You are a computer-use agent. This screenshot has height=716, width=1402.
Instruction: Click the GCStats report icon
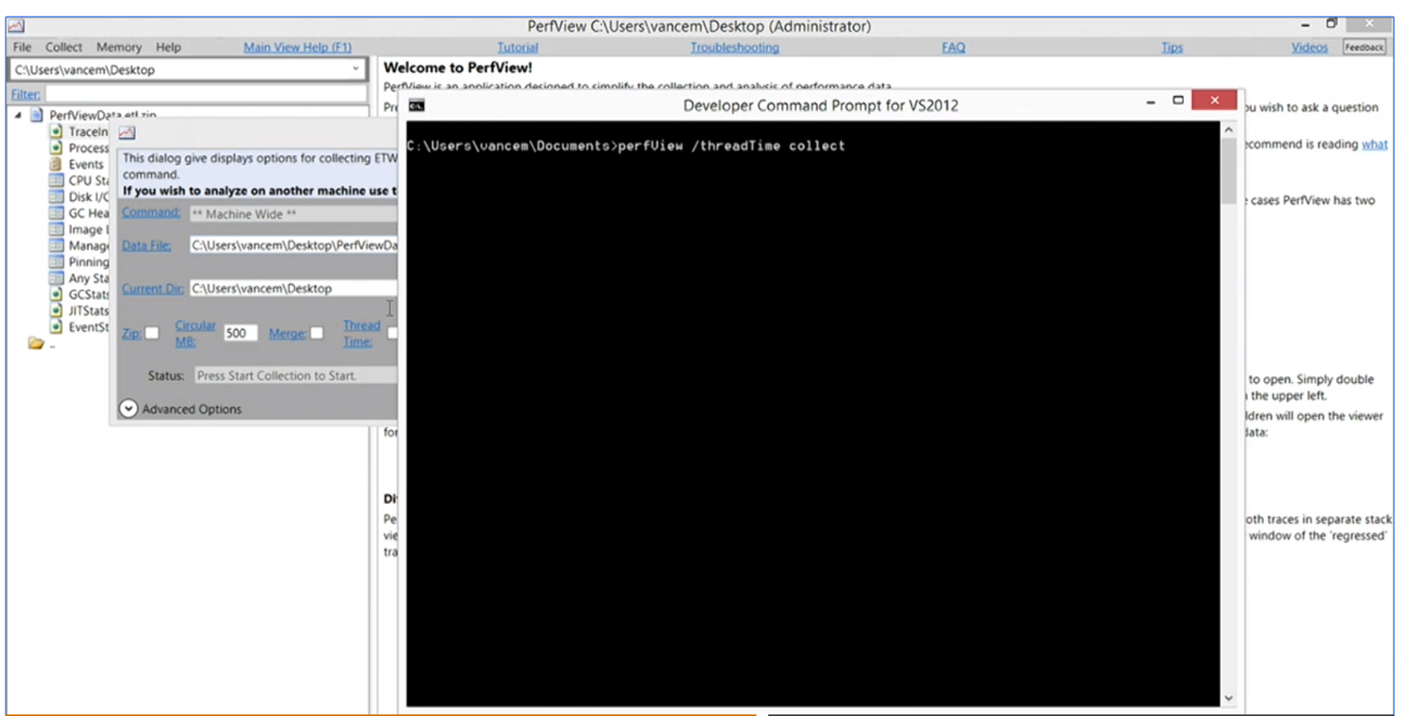(56, 294)
